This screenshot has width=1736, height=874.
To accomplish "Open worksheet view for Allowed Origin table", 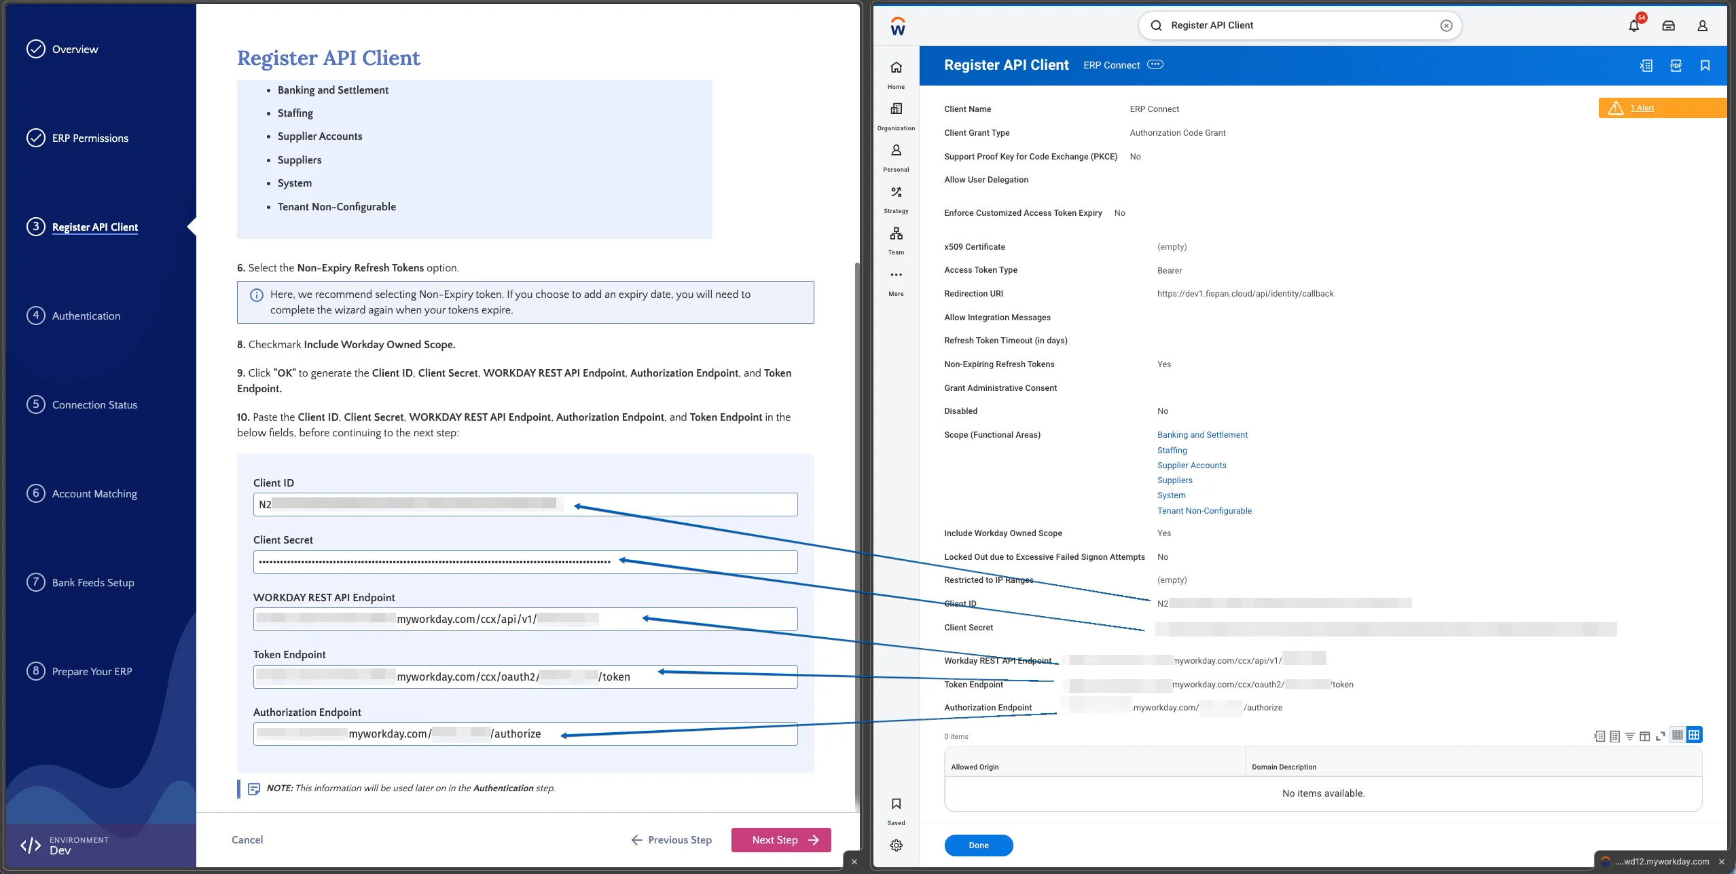I will (1614, 736).
